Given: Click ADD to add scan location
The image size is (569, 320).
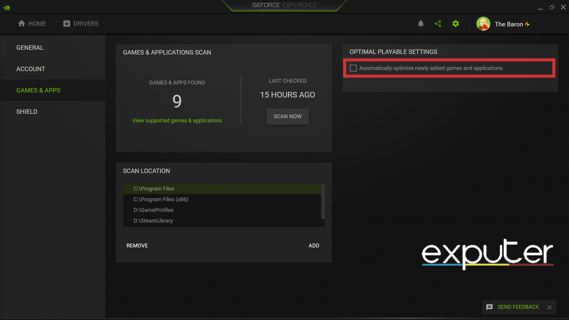Looking at the screenshot, I should coord(314,245).
